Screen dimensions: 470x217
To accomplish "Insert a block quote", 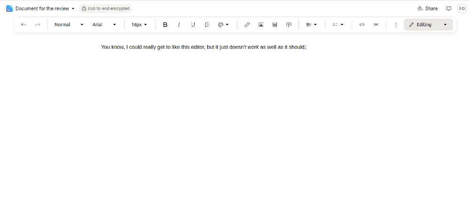I will (376, 25).
